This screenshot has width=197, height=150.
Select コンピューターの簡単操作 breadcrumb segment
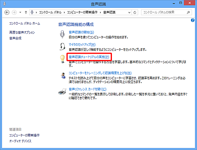[82, 12]
